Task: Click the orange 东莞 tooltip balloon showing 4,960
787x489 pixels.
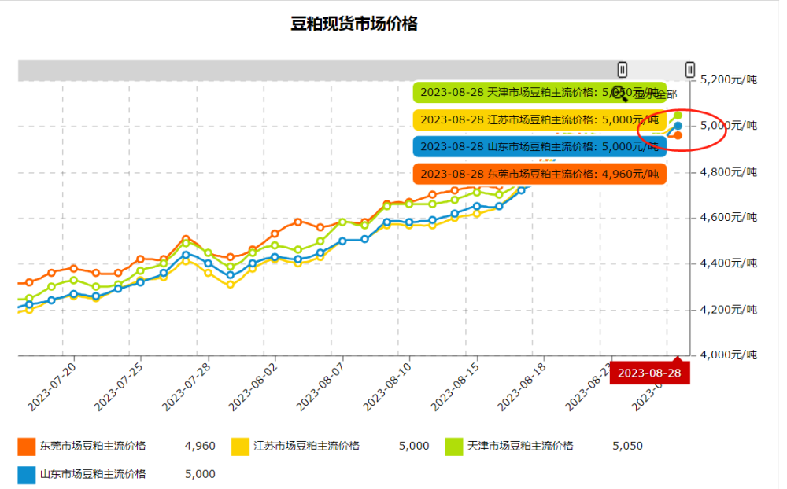Action: click(x=540, y=174)
